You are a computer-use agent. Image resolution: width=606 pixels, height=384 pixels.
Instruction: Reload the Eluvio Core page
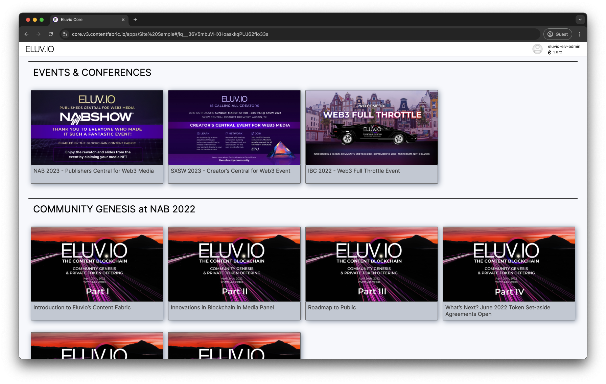pyautogui.click(x=51, y=34)
